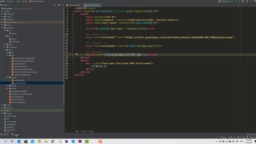Expand the storage folder
Image resolution: width=256 pixels, height=144 pixels.
click(x=2, y=108)
